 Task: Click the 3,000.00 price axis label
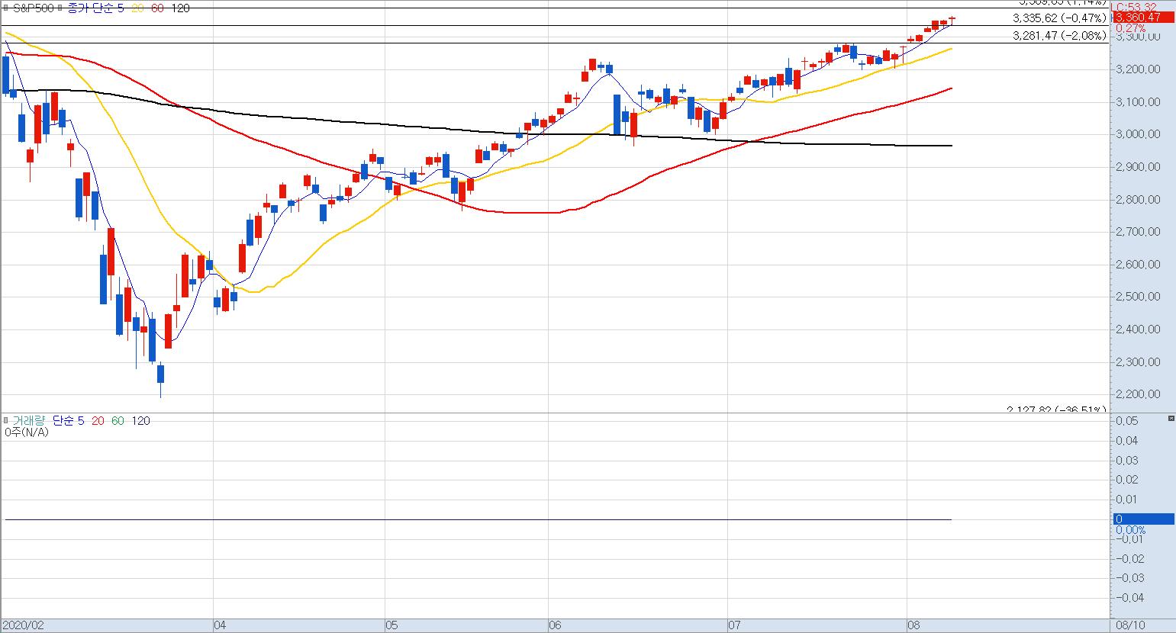[1139, 134]
